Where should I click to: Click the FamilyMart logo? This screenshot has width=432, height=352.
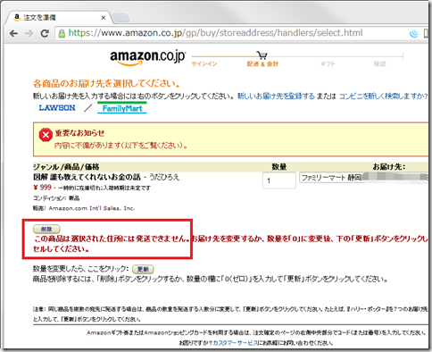pyautogui.click(x=122, y=108)
